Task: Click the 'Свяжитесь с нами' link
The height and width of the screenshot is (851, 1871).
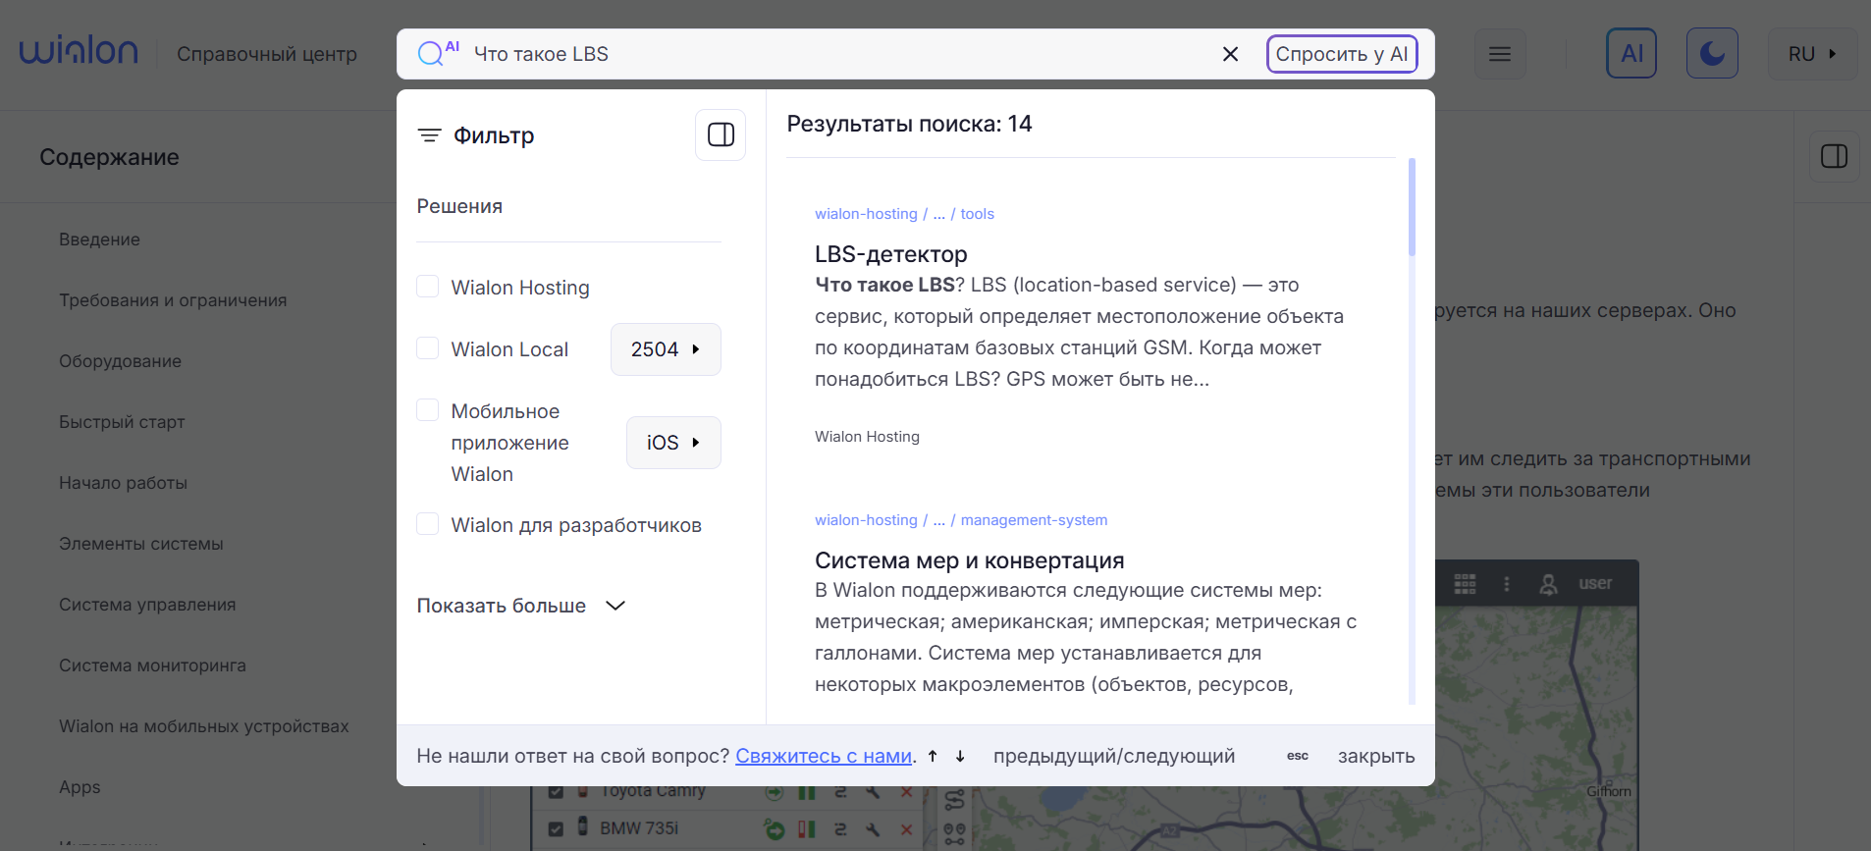Action: click(x=824, y=756)
